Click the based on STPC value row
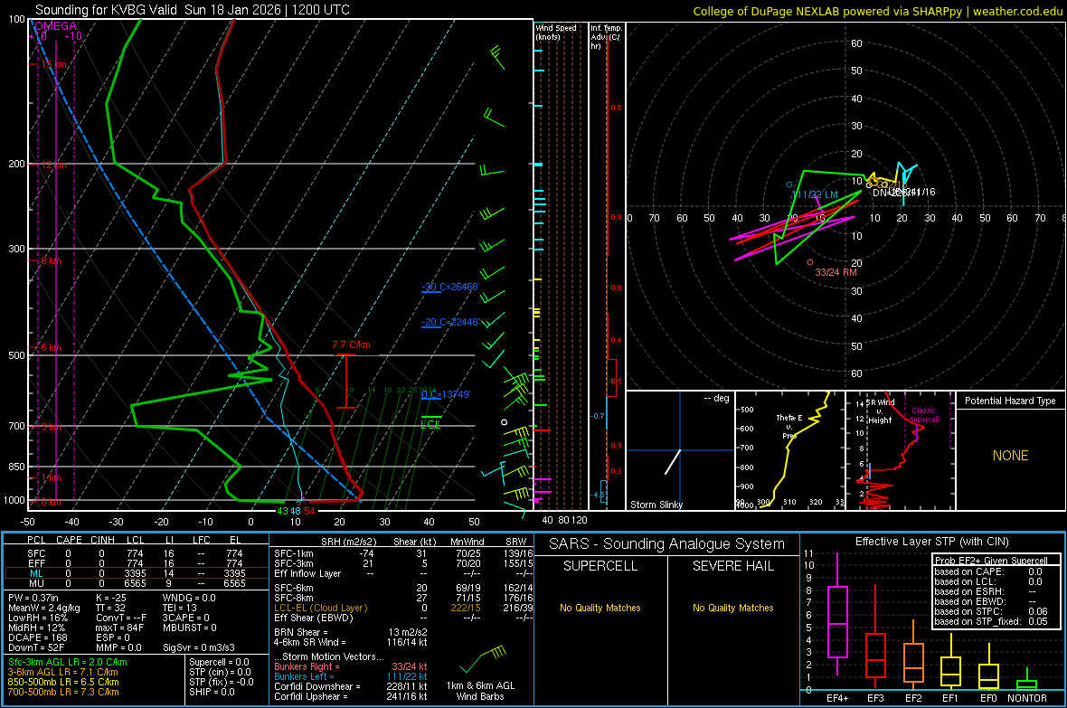Image resolution: width=1067 pixels, height=708 pixels. (991, 611)
